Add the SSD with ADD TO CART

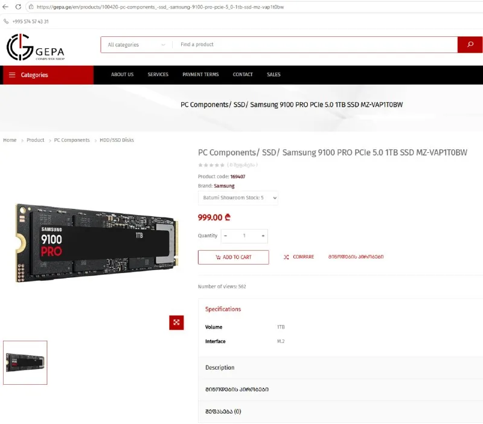pyautogui.click(x=234, y=257)
